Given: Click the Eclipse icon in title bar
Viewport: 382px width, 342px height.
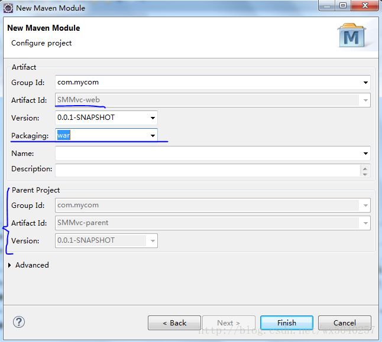Looking at the screenshot, I should [x=8, y=8].
